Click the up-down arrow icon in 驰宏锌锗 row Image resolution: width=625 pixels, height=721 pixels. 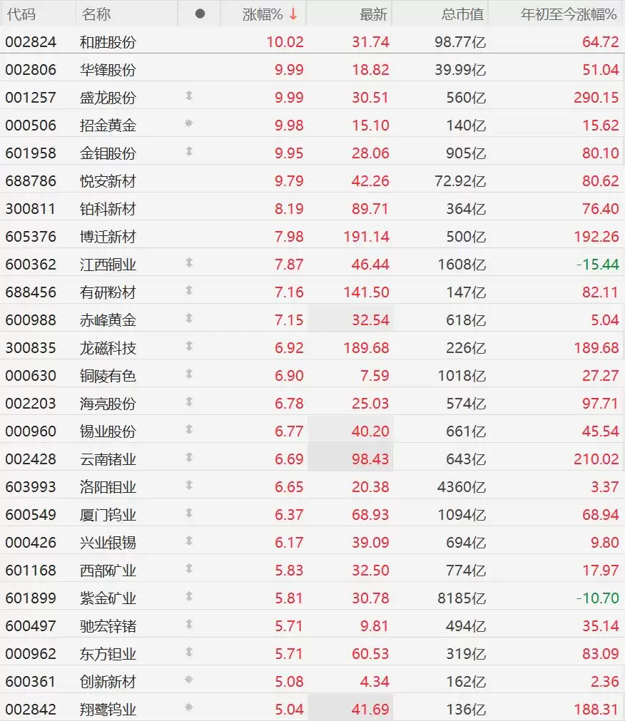188,624
